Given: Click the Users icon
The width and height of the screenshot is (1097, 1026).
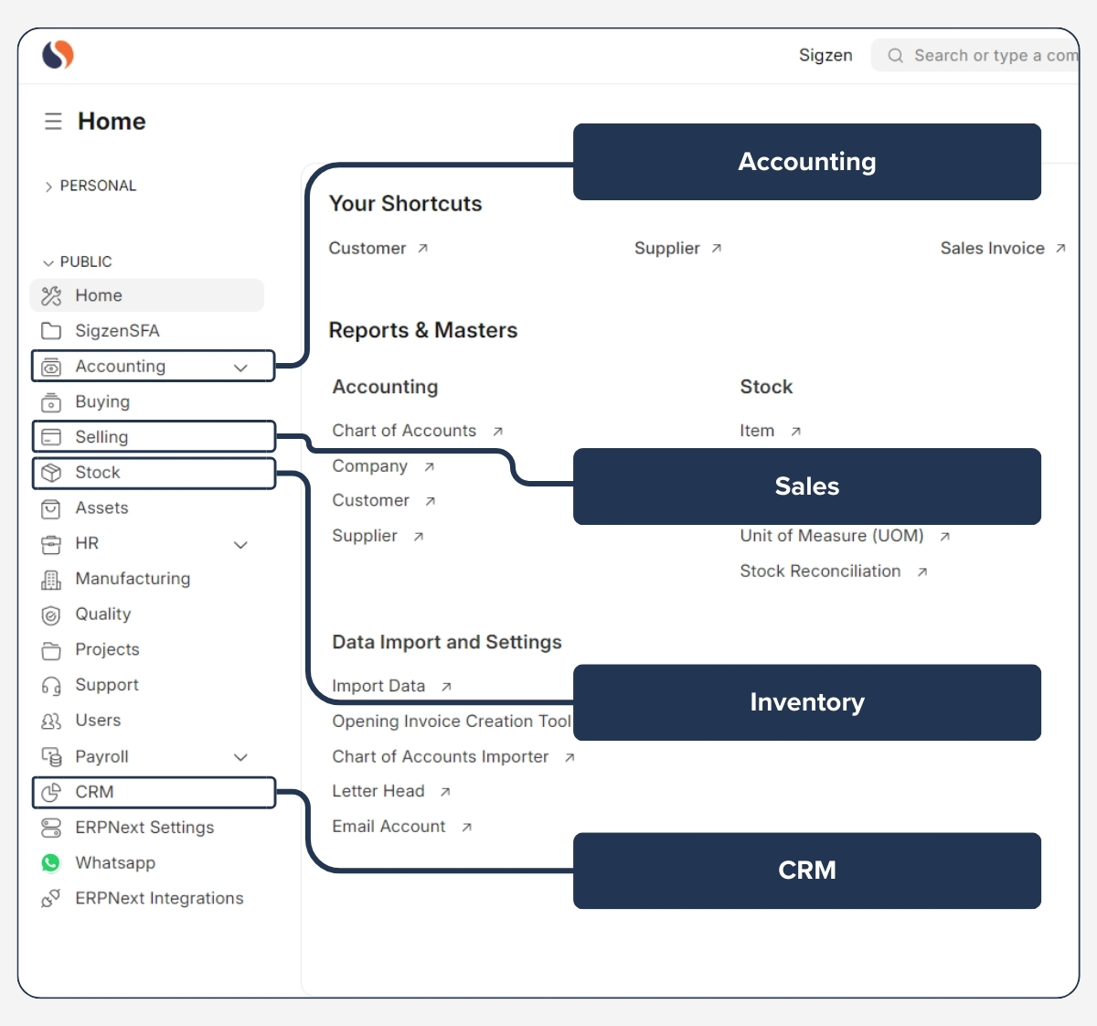Looking at the screenshot, I should click(x=51, y=721).
